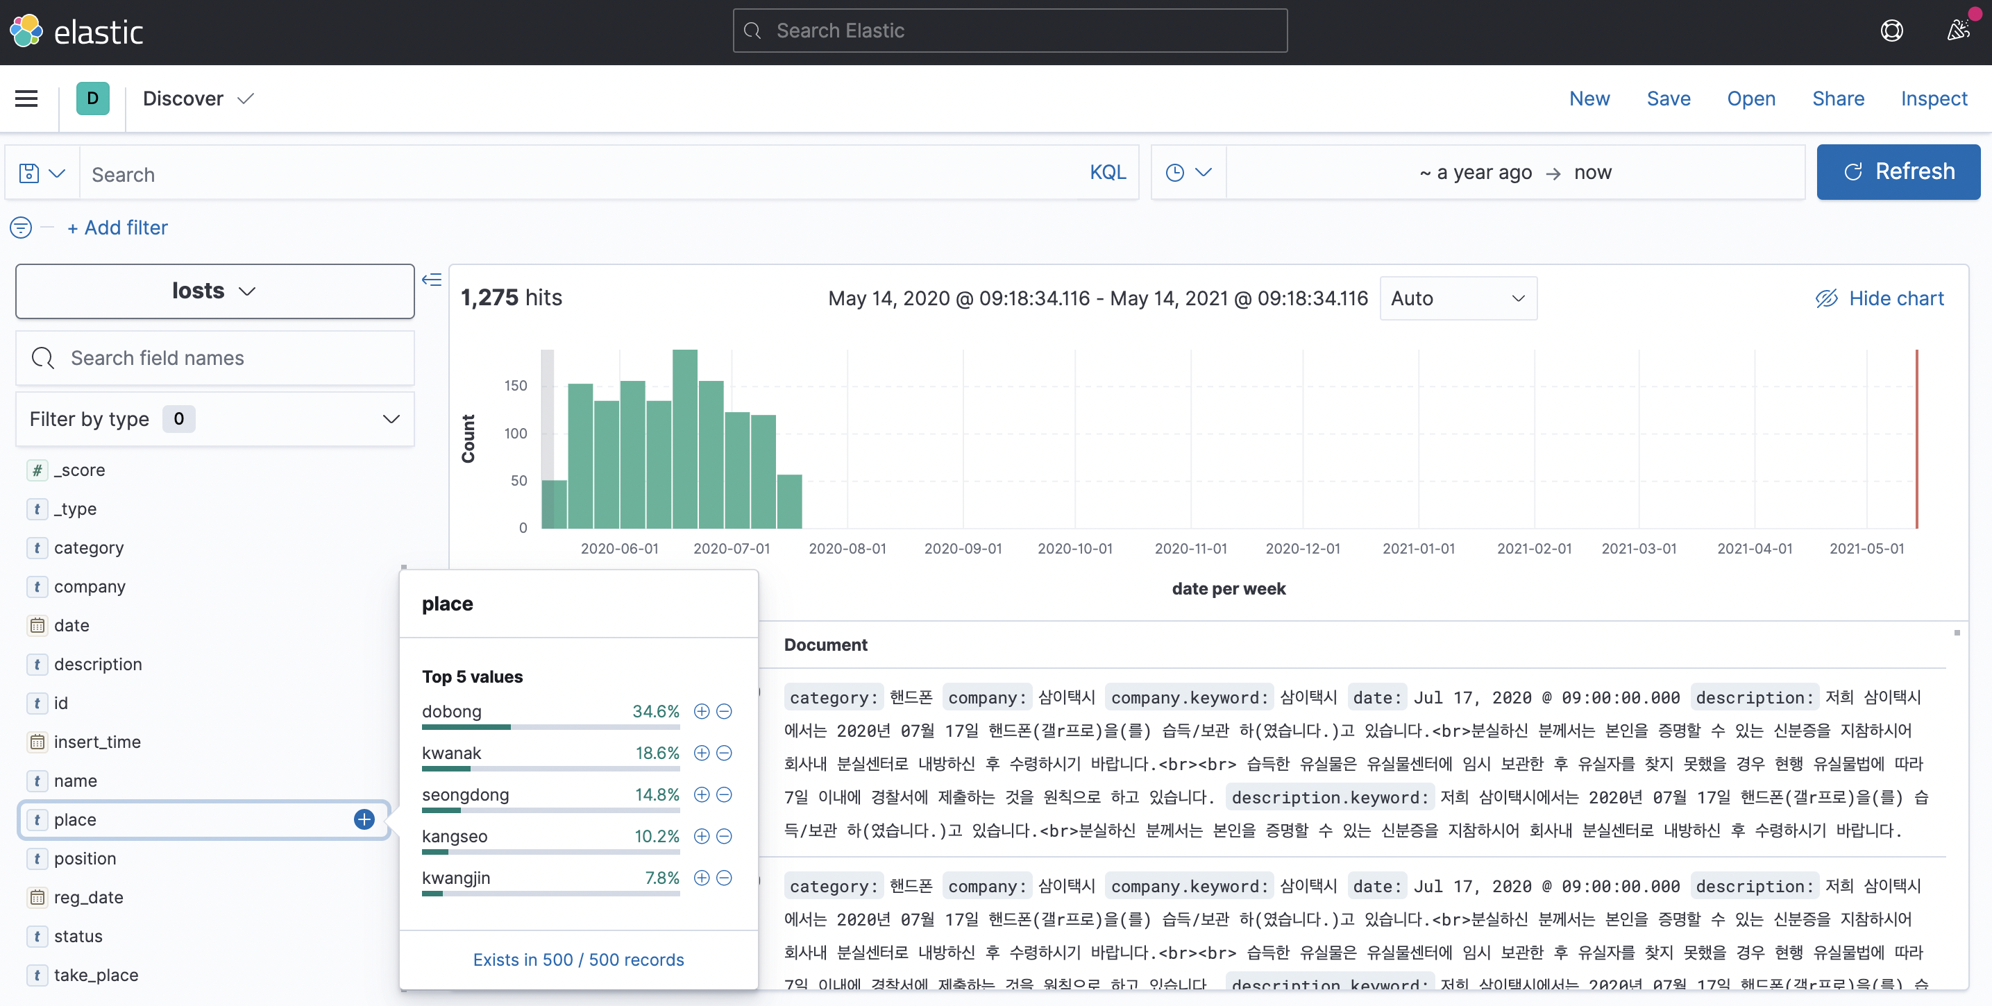Screen dimensions: 1992x1006
Task: Click the filter options circle icon
Action: pyautogui.click(x=21, y=228)
